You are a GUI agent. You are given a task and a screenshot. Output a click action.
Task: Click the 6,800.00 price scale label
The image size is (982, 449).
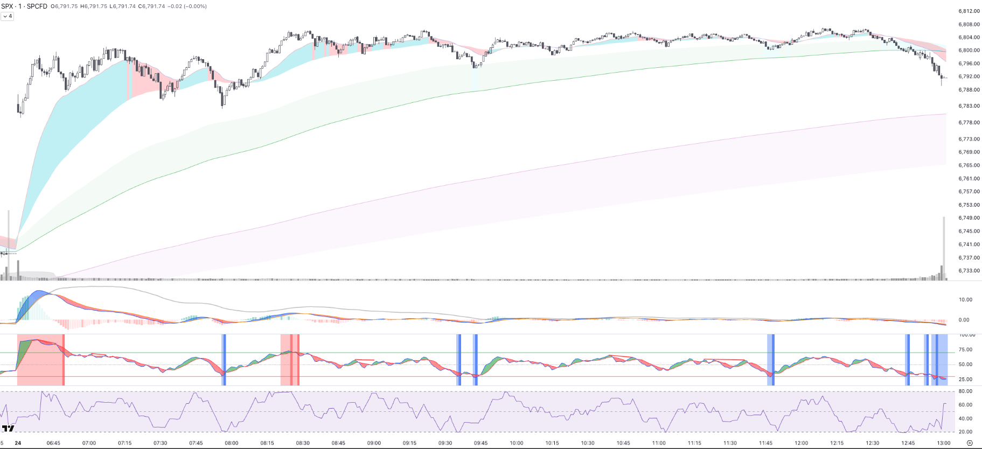pos(969,51)
